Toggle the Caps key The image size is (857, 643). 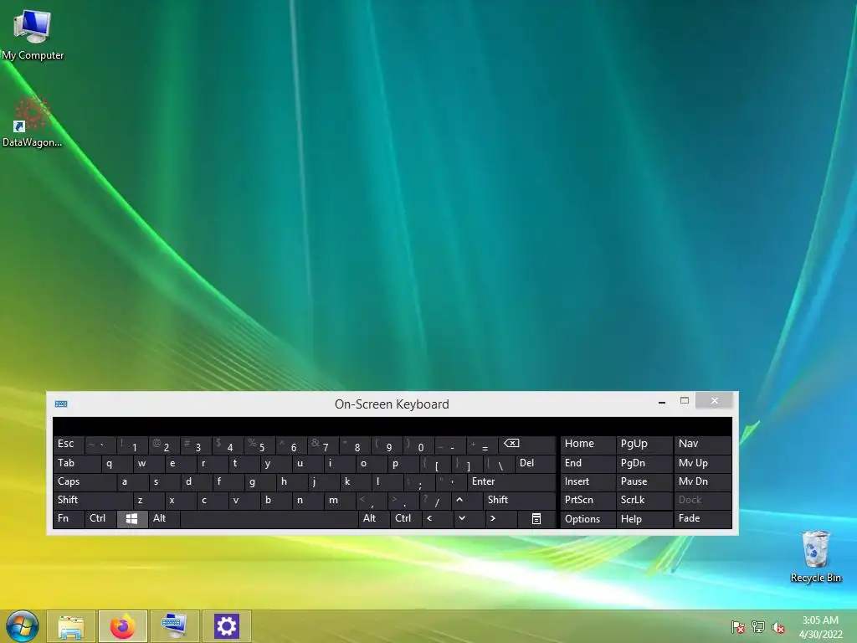(x=85, y=481)
